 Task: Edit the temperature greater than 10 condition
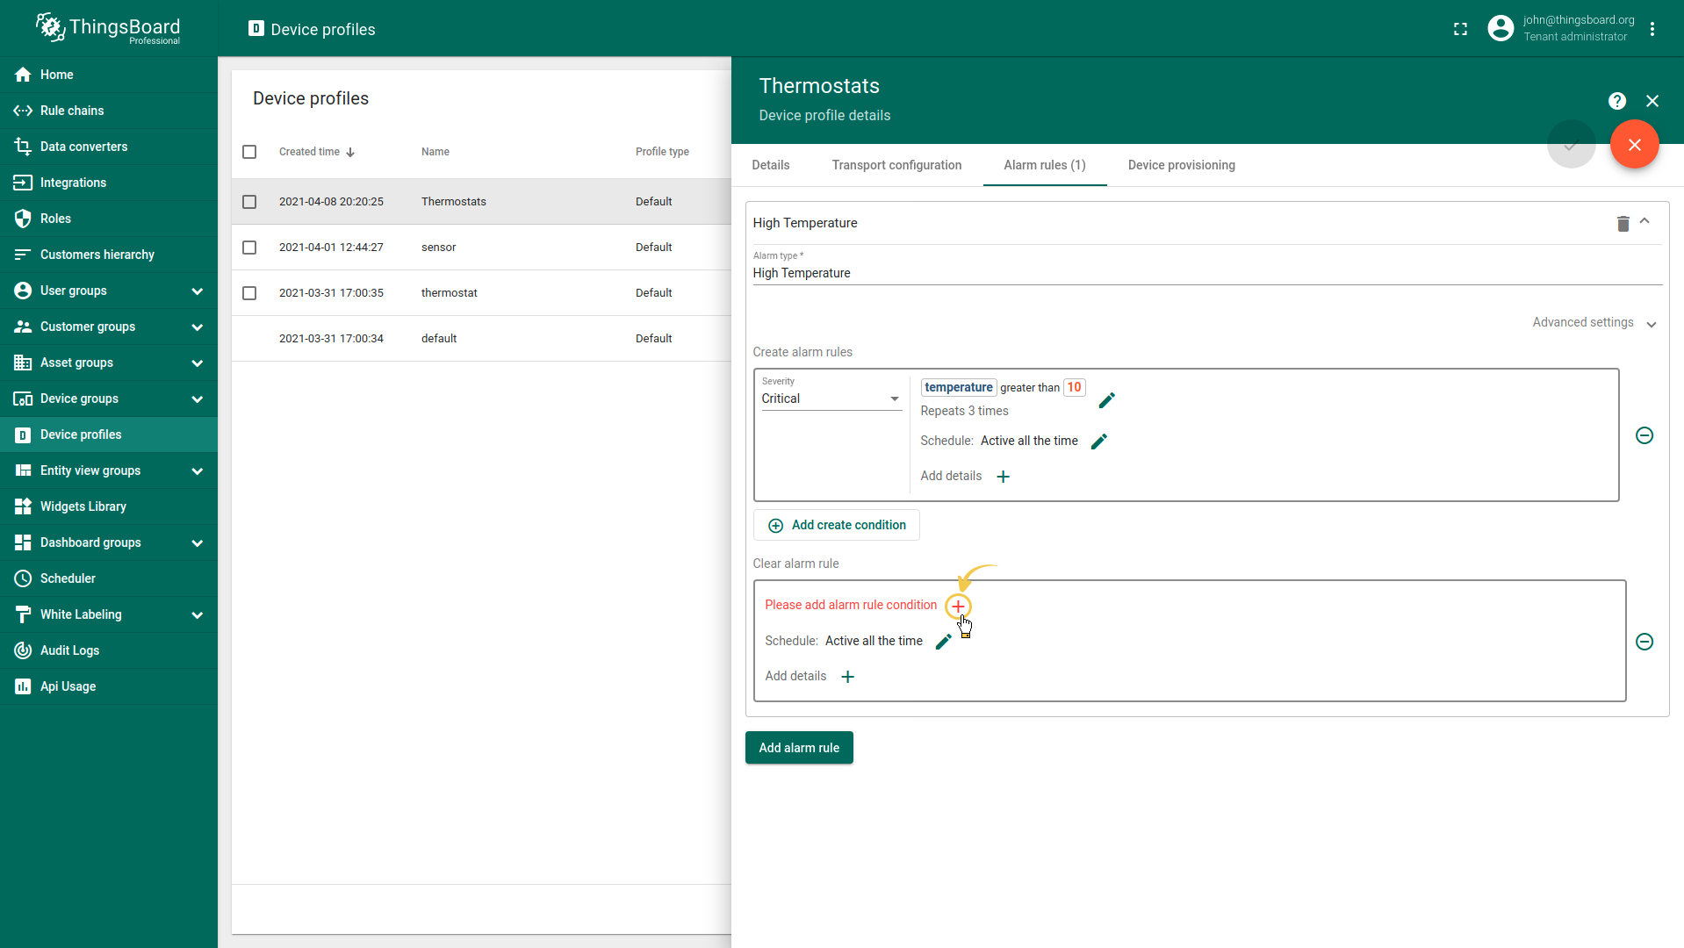point(1107,400)
